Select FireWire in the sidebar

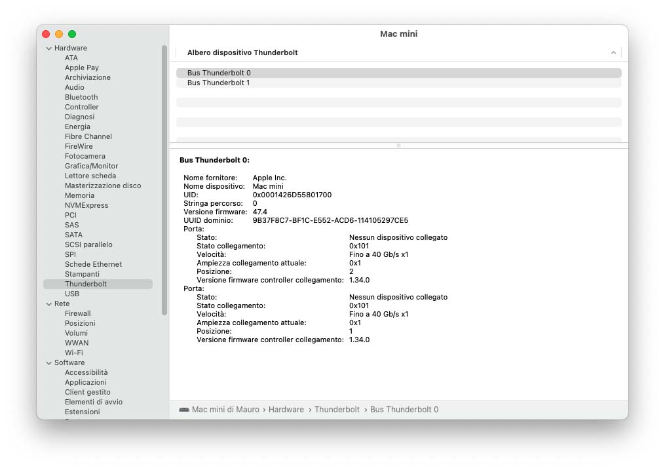click(79, 146)
